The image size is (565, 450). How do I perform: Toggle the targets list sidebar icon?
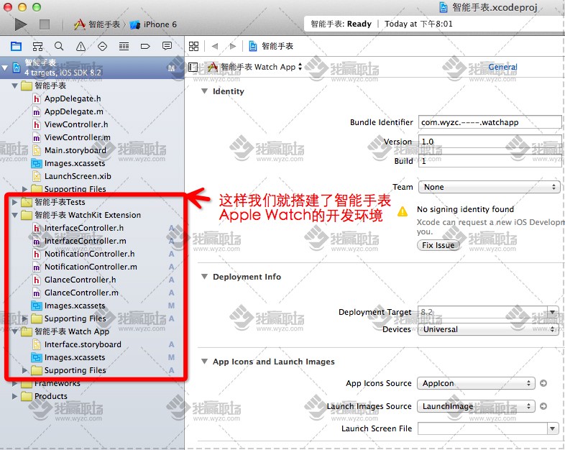coord(193,67)
